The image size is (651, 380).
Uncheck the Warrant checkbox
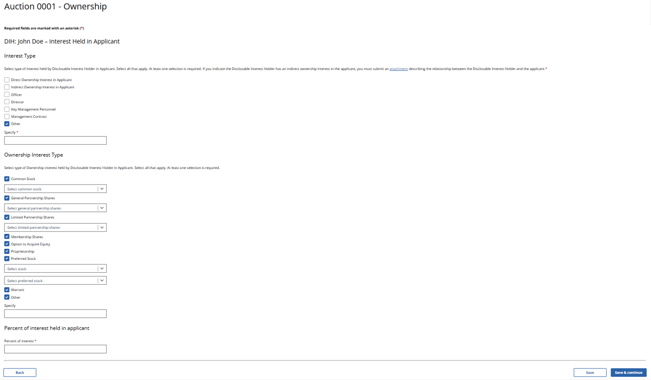pyautogui.click(x=7, y=290)
